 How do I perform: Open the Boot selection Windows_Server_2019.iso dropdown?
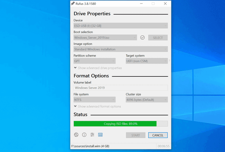105,37
